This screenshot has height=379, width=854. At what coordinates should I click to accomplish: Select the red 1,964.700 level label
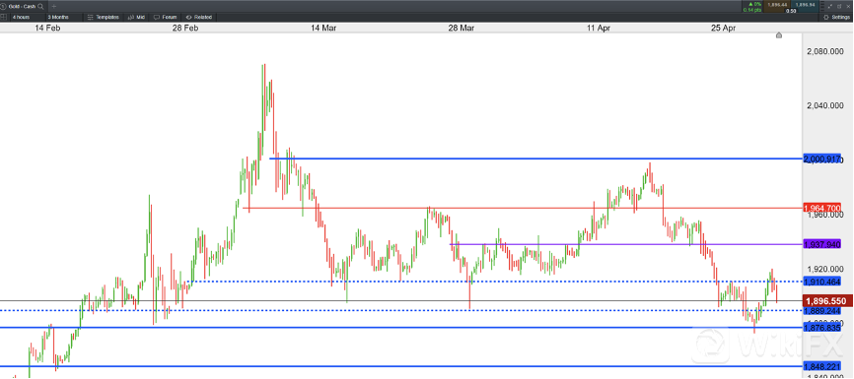point(821,208)
